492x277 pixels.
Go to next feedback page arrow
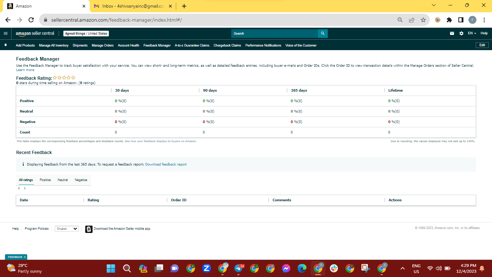point(25,188)
